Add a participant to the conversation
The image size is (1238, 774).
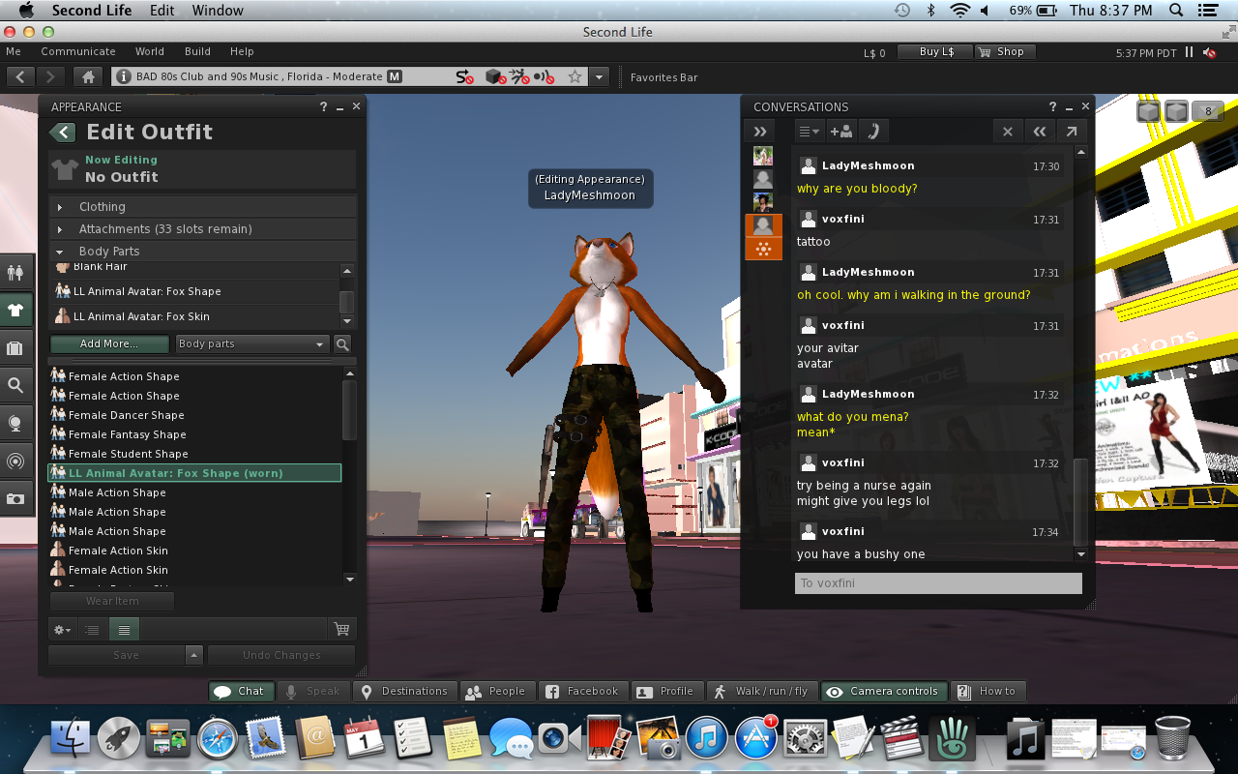coord(840,132)
